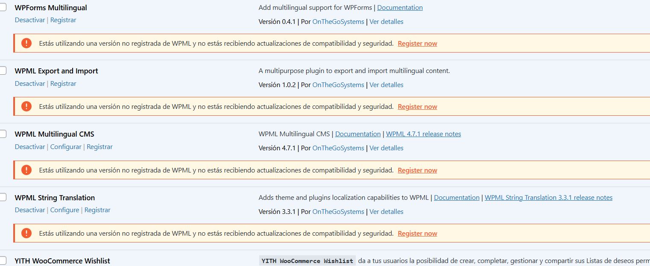The image size is (650, 266).
Task: Click warning icon in WPML String Translation notice
Action: click(x=26, y=233)
